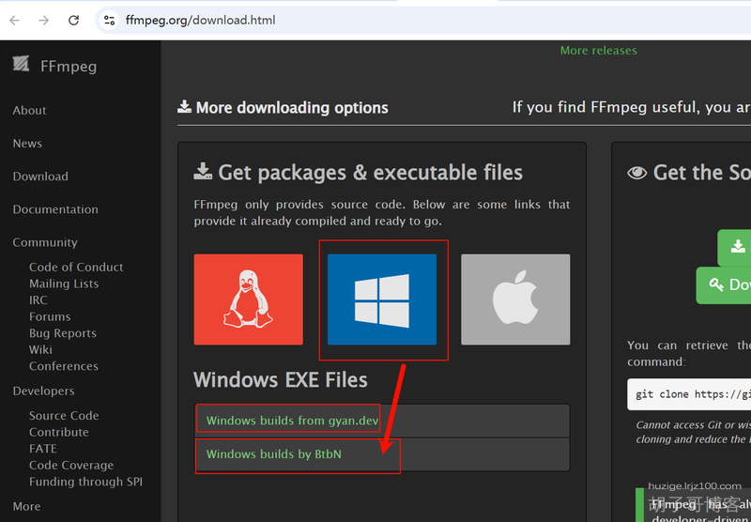
Task: Open the More releases link
Action: [x=598, y=51]
